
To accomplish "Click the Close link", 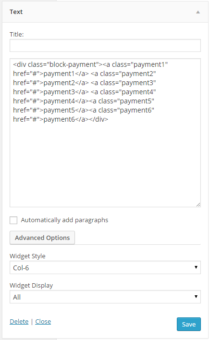I will [x=43, y=322].
